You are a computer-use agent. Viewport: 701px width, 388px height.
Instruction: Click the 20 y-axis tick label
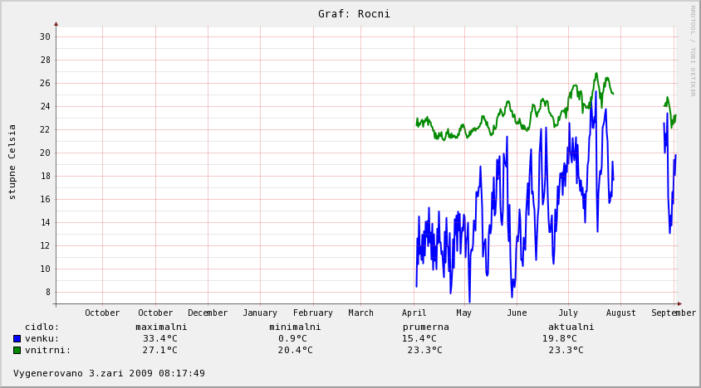pyautogui.click(x=45, y=153)
